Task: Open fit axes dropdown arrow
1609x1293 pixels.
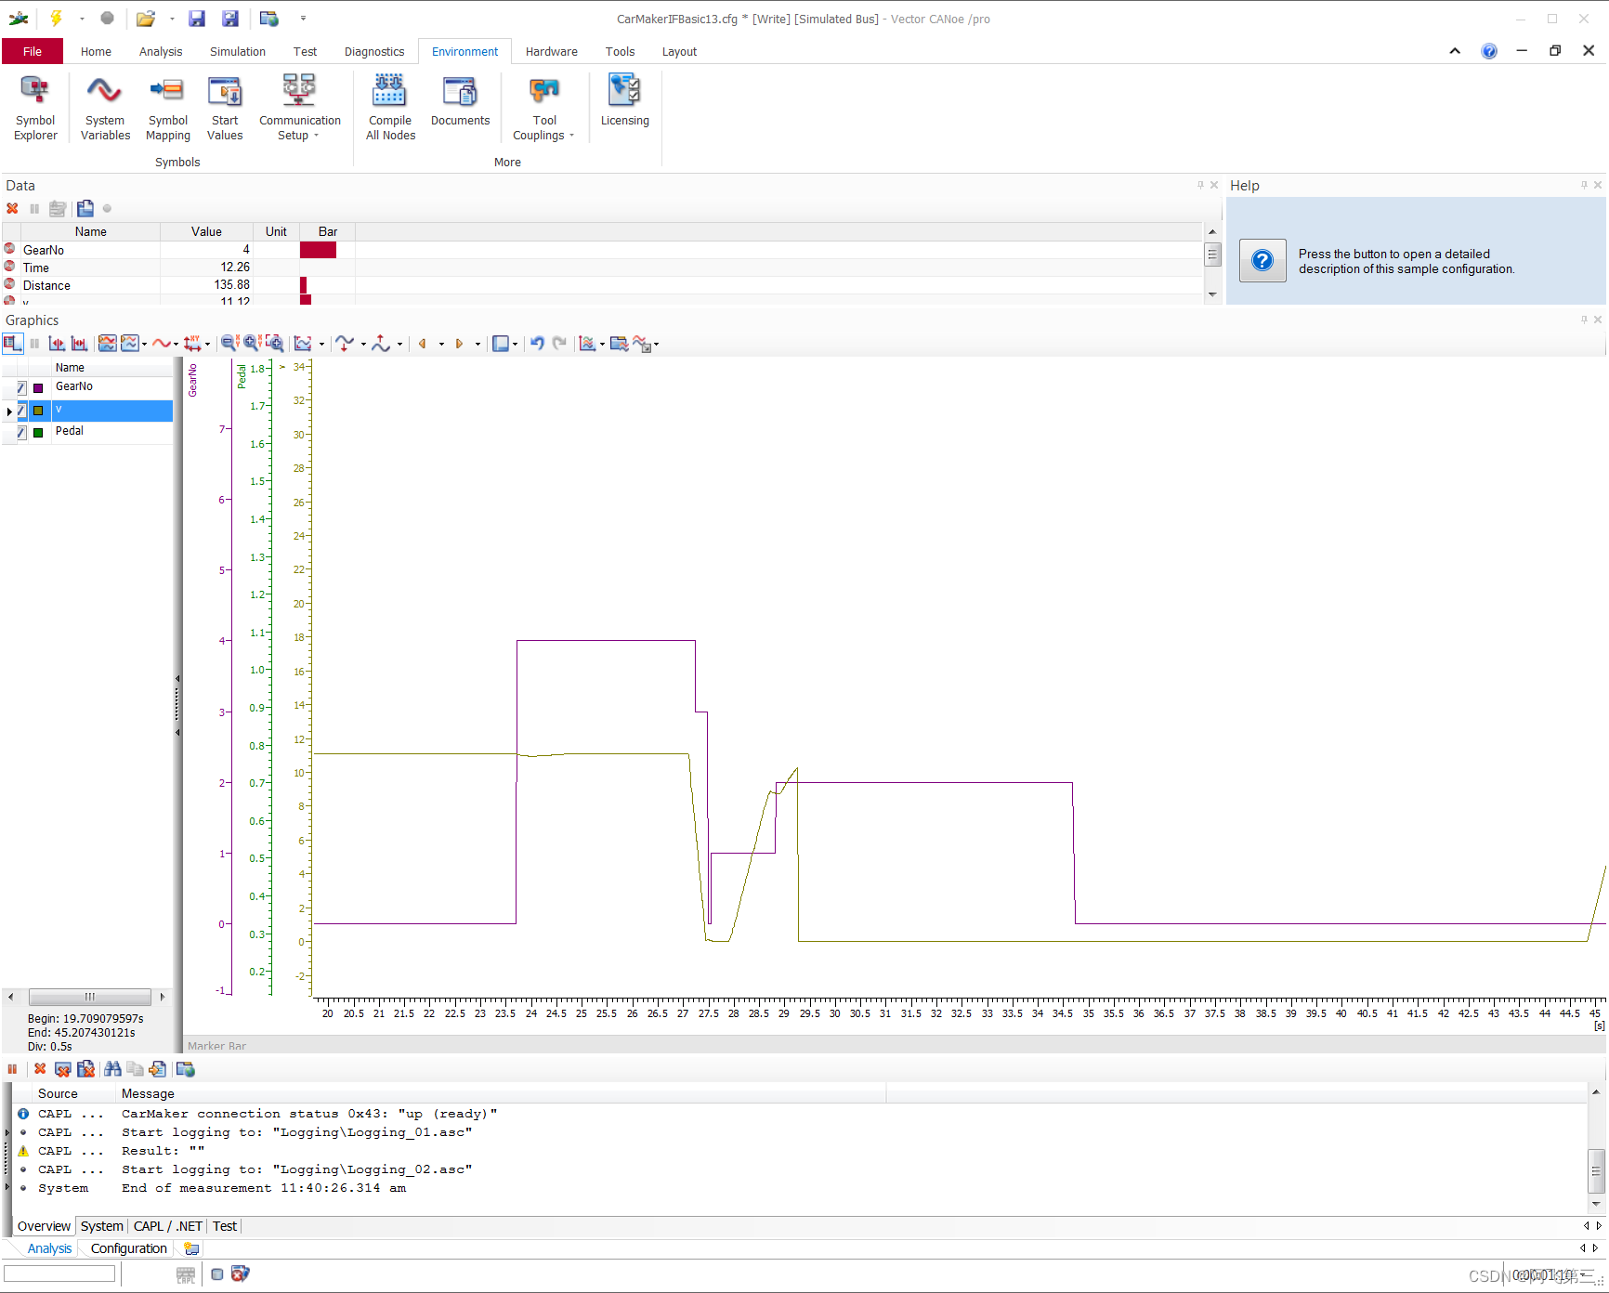Action: [321, 345]
